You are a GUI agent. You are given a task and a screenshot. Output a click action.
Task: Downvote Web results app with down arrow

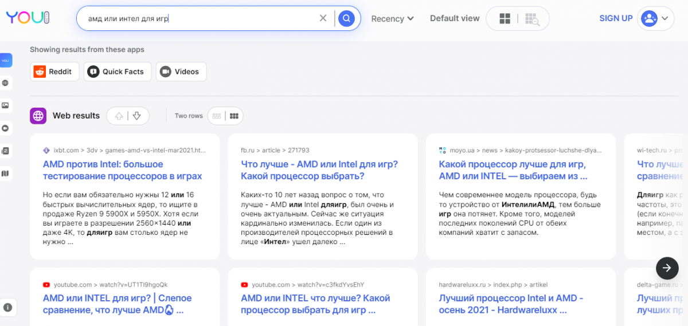(x=136, y=116)
